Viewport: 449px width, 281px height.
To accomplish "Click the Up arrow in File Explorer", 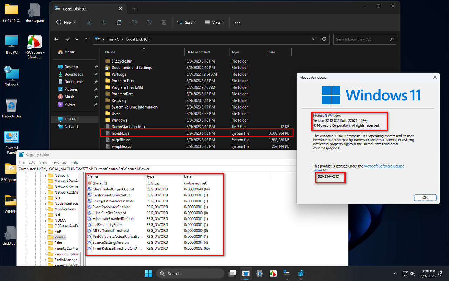I will coord(86,39).
